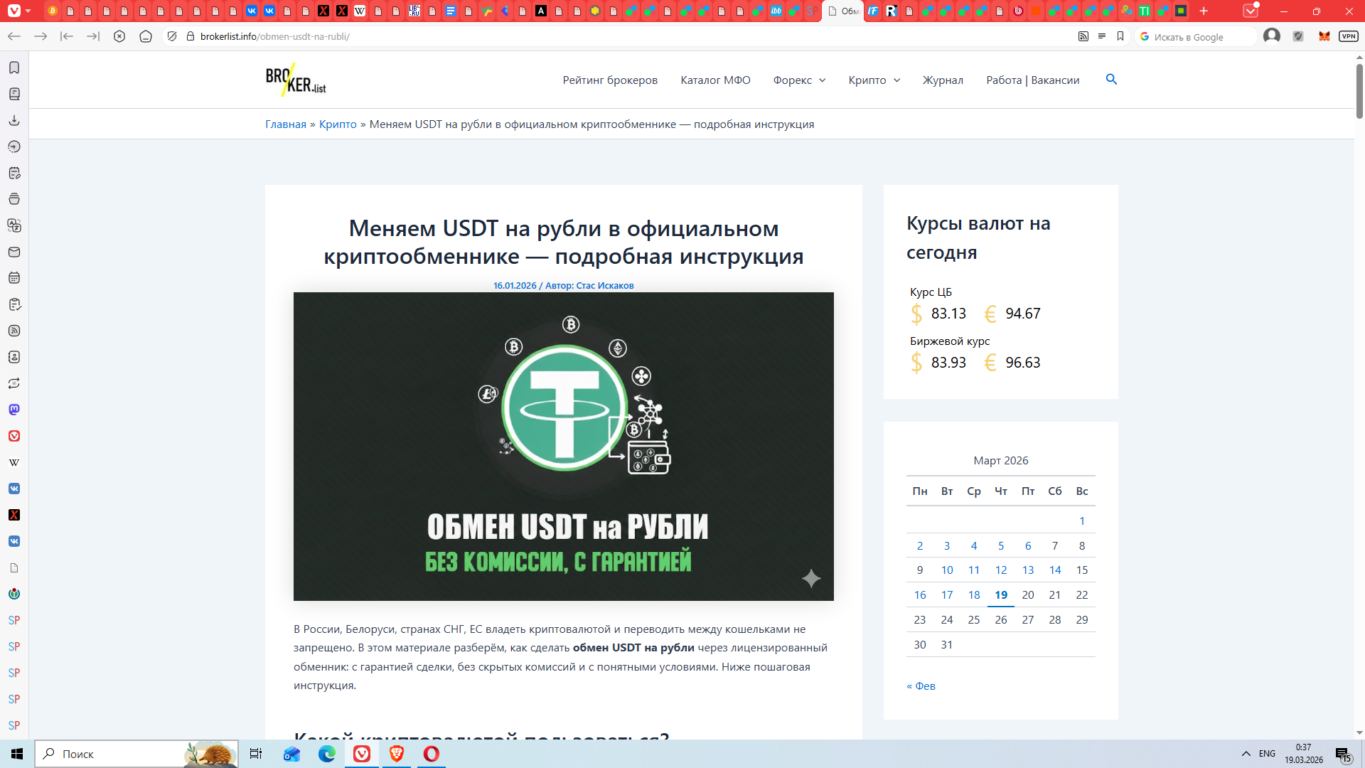The image size is (1365, 768).
Task: Open the Mail panel in sidebar
Action: (x=14, y=252)
